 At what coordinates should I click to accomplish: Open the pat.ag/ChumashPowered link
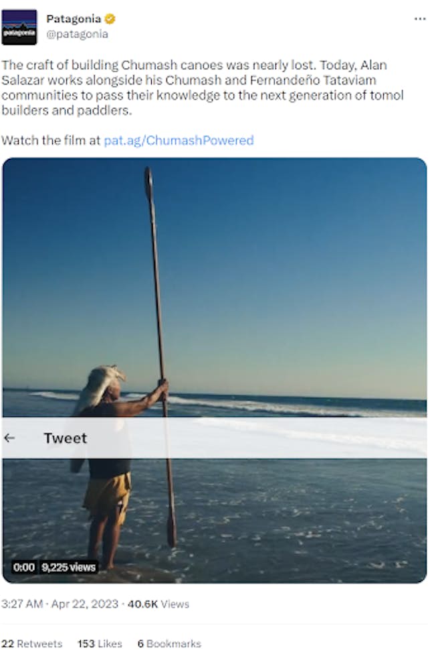(x=179, y=140)
